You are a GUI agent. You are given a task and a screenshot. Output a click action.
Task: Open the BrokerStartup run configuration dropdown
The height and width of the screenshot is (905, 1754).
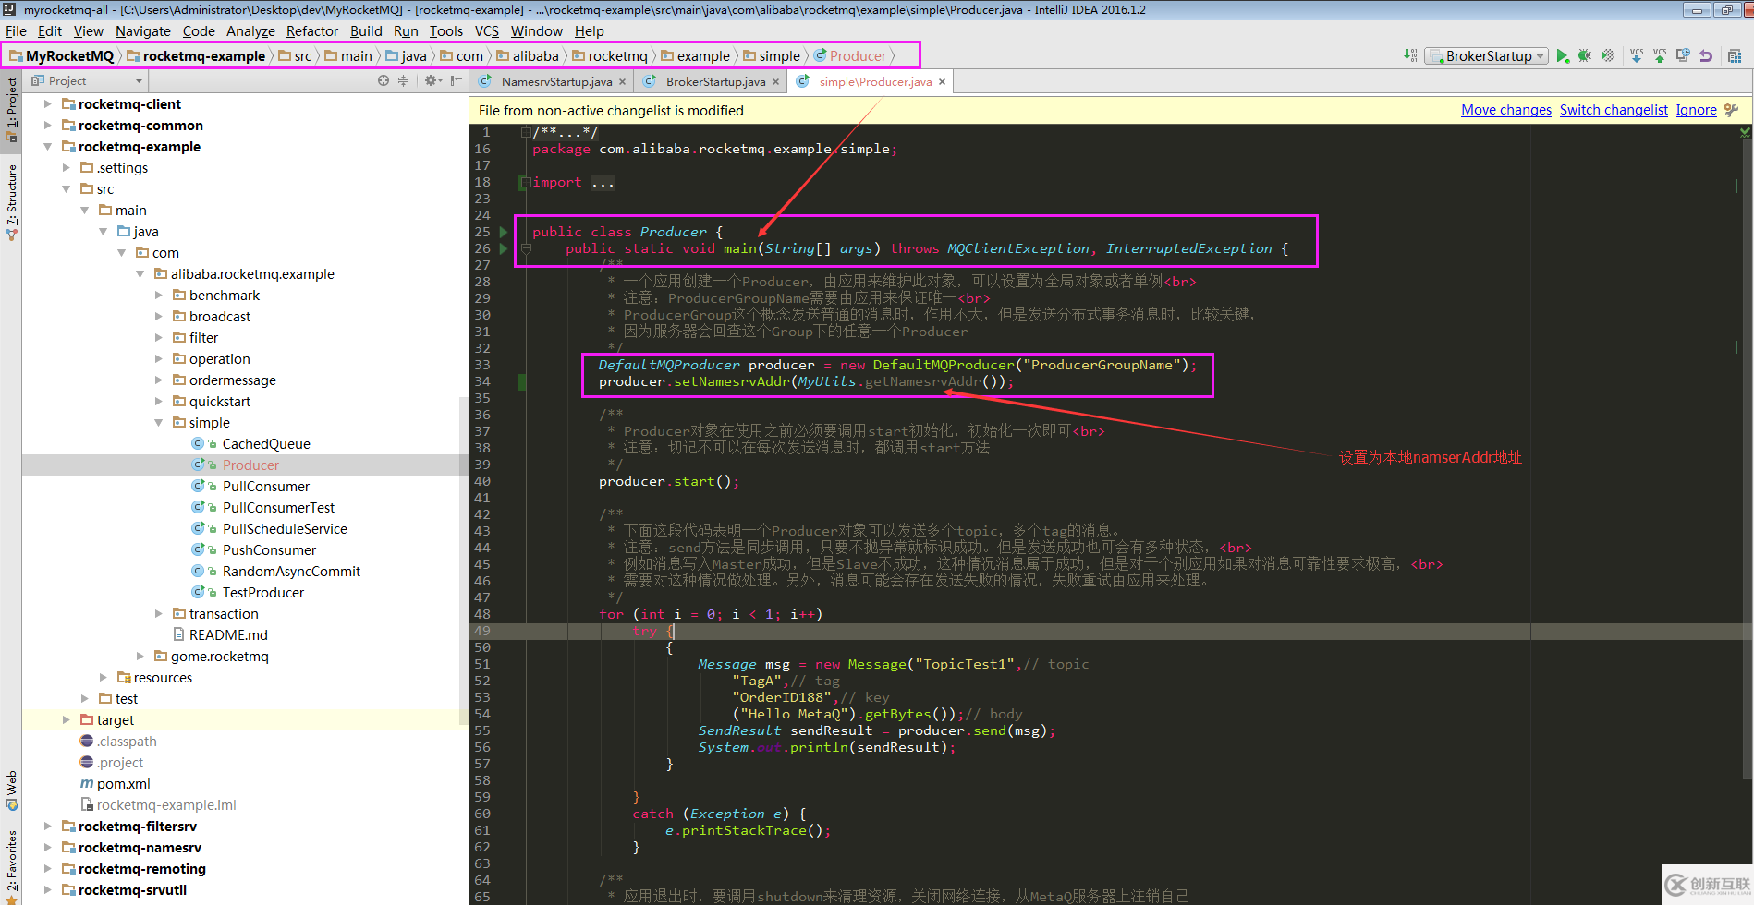1488,56
